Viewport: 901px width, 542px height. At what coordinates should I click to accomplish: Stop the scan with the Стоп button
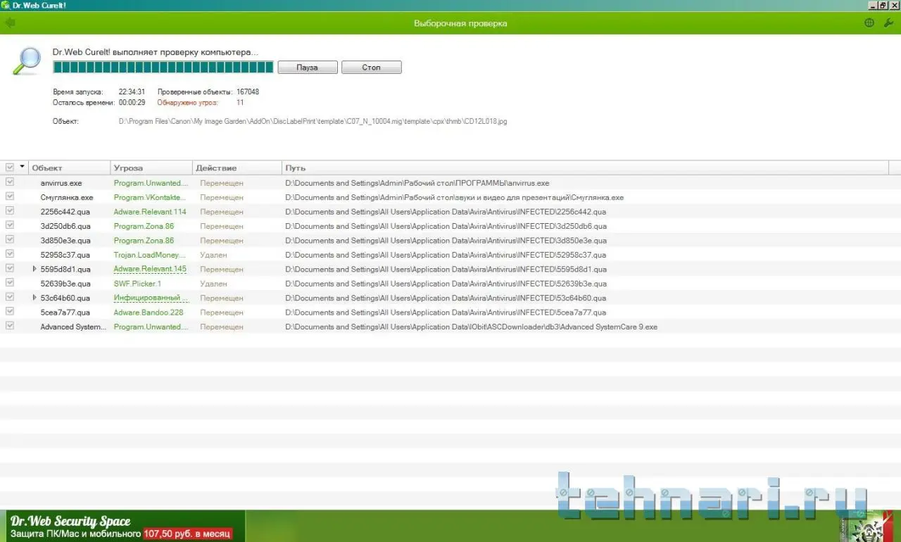[x=371, y=68]
